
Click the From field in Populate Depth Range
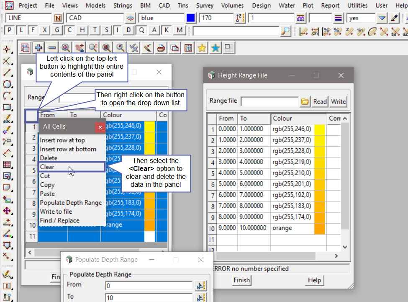pos(149,286)
